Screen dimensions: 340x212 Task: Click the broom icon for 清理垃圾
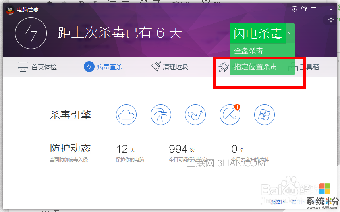click(x=156, y=66)
